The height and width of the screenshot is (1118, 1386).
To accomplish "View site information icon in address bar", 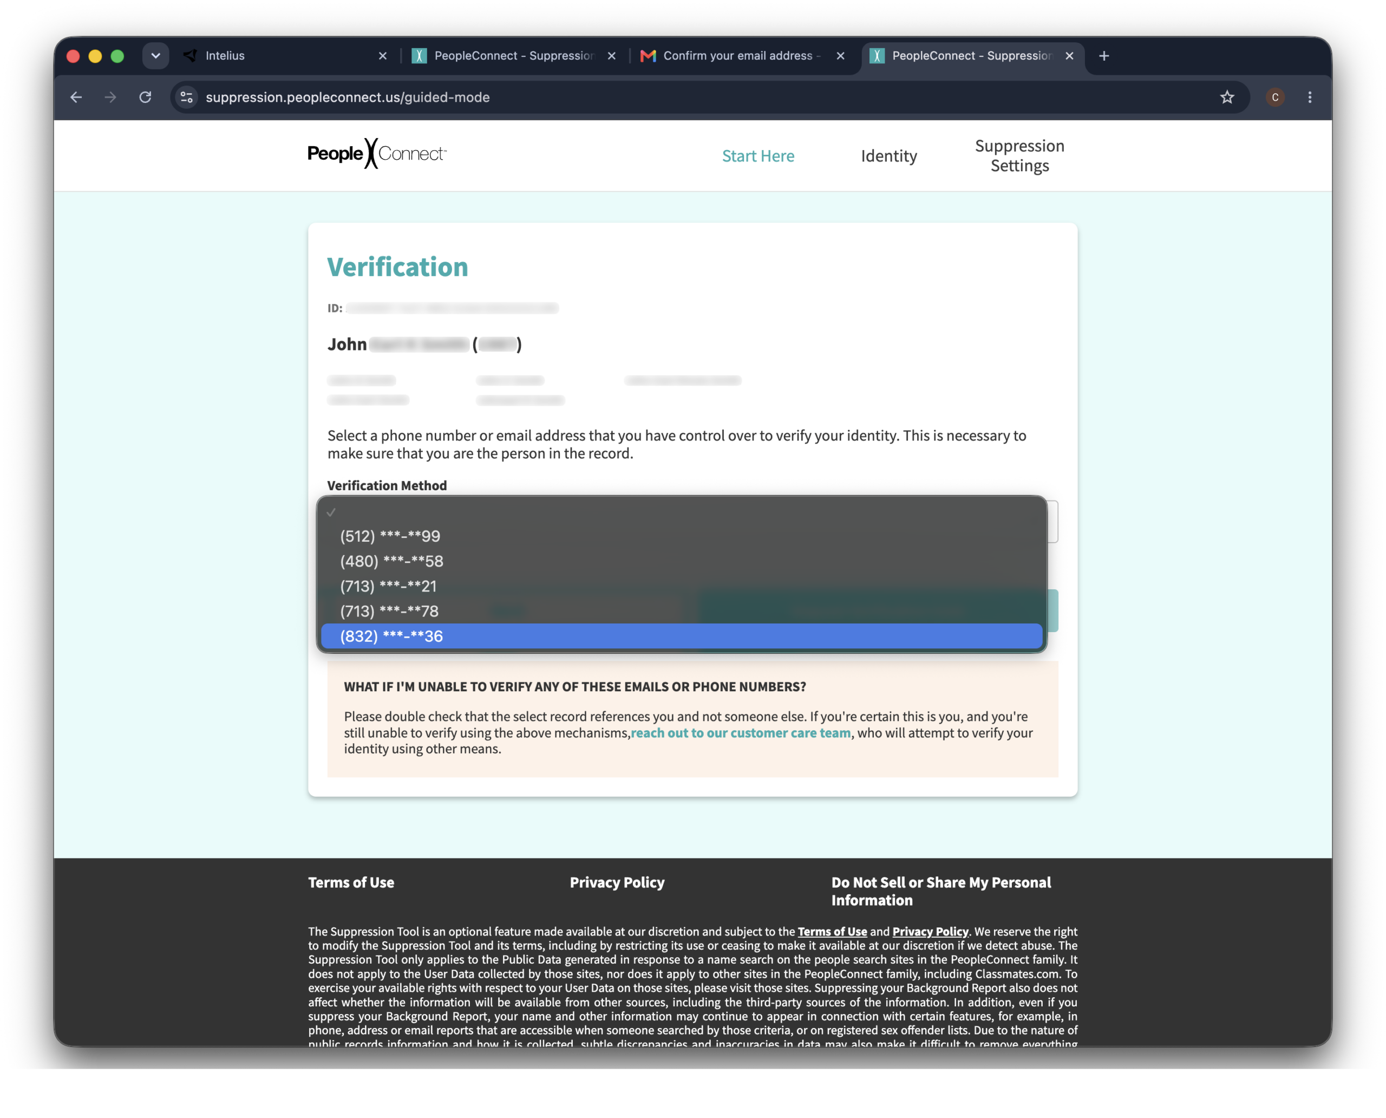I will pyautogui.click(x=187, y=97).
